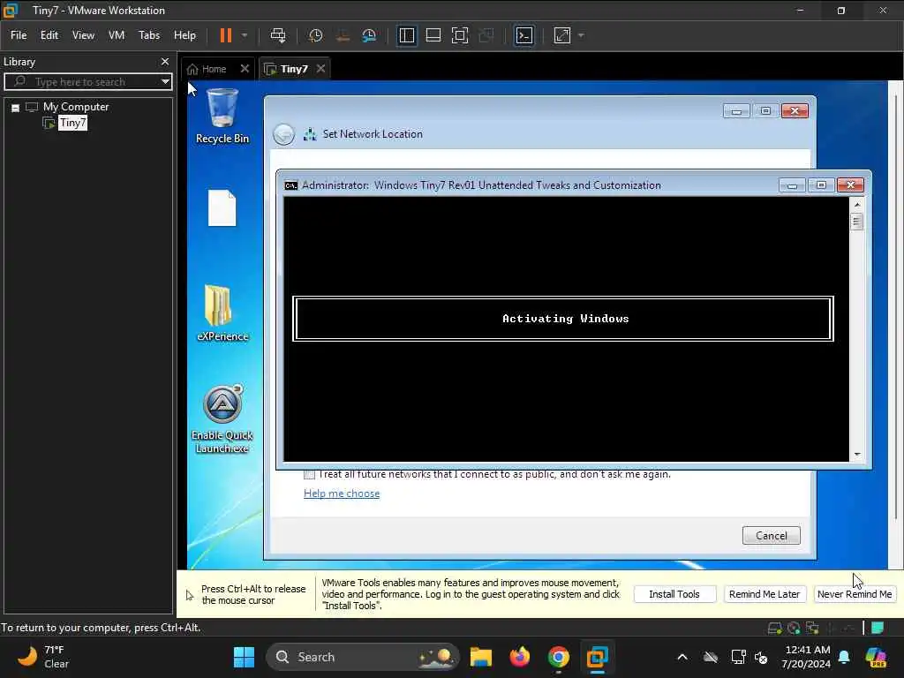The height and width of the screenshot is (678, 904).
Task: Click the Install Tools button
Action: point(674,594)
